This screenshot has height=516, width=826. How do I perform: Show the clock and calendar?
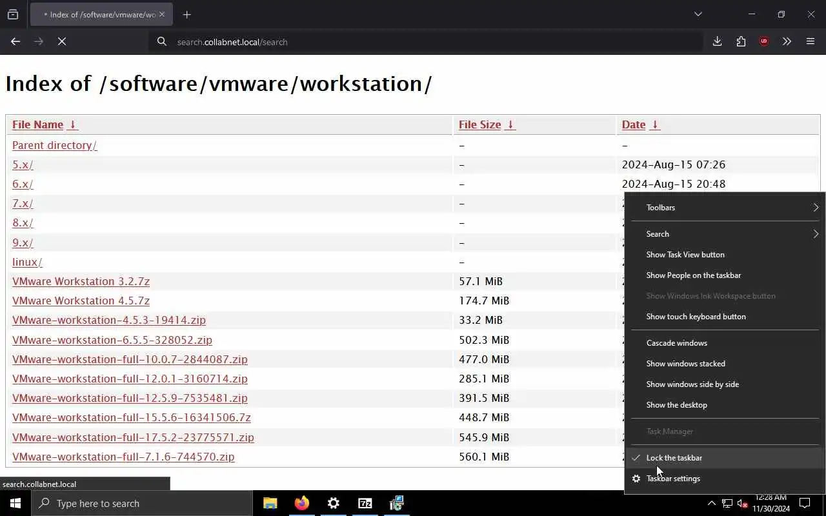tap(772, 503)
